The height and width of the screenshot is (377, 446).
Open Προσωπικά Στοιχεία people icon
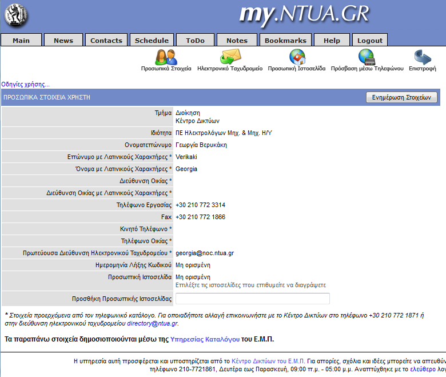click(166, 57)
